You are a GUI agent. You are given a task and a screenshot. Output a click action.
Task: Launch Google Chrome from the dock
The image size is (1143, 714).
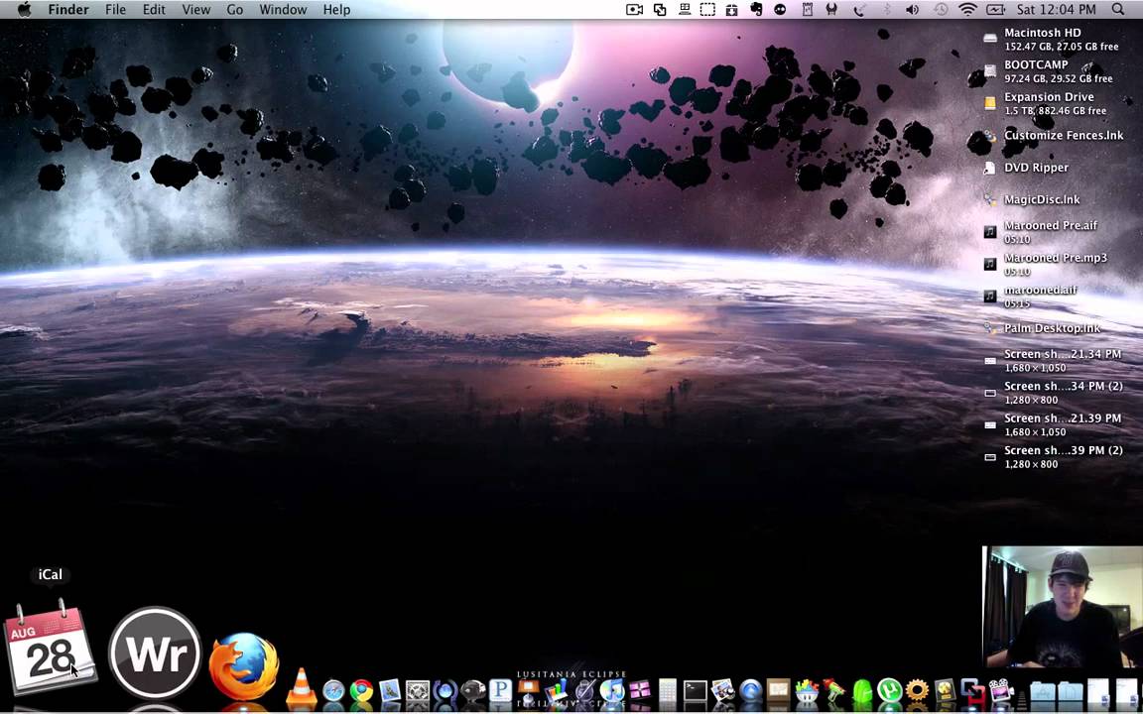pos(361,690)
